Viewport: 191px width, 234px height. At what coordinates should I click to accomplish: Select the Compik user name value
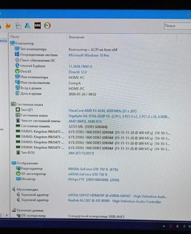74,83
